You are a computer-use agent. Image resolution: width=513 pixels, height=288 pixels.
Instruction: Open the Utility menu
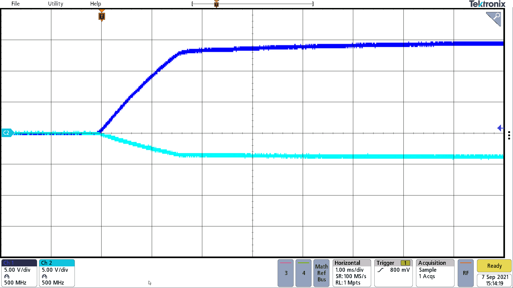point(56,4)
